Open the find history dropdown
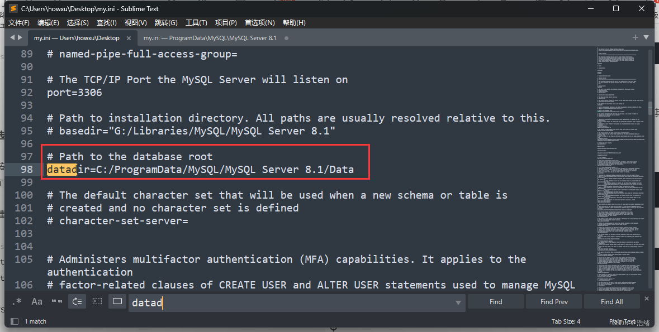659x332 pixels. (x=458, y=302)
